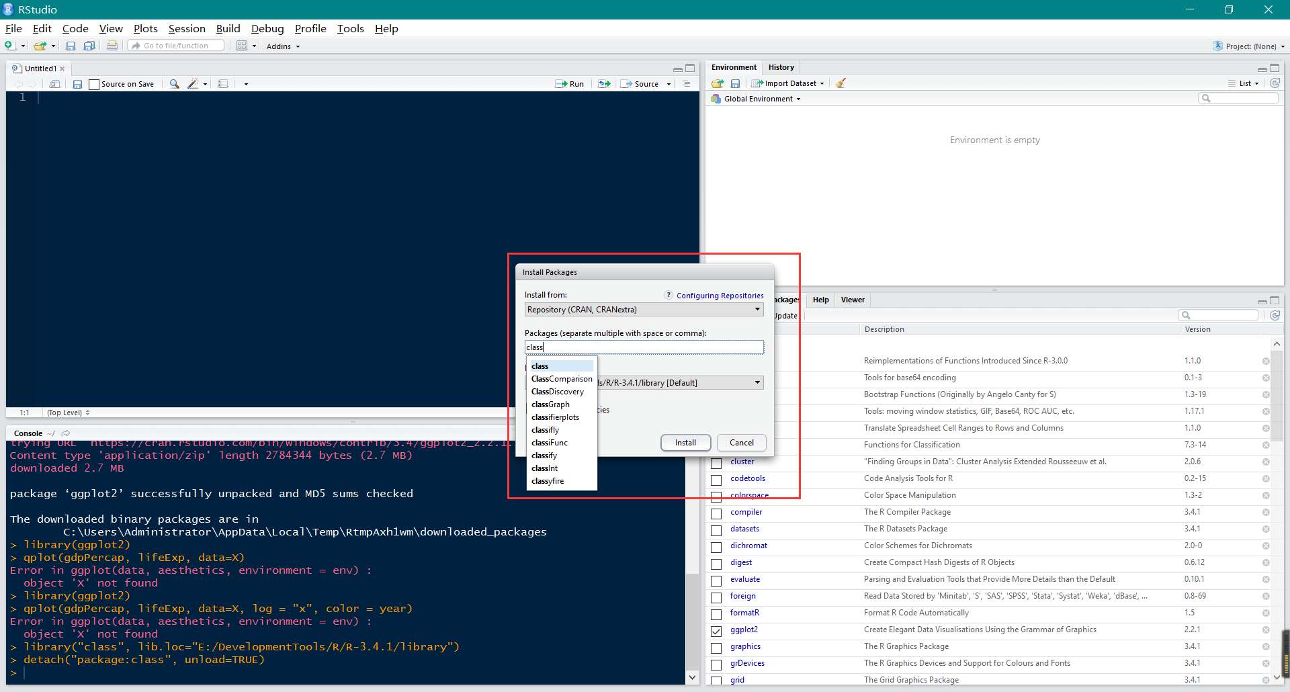Open the Addins dropdown

[283, 46]
